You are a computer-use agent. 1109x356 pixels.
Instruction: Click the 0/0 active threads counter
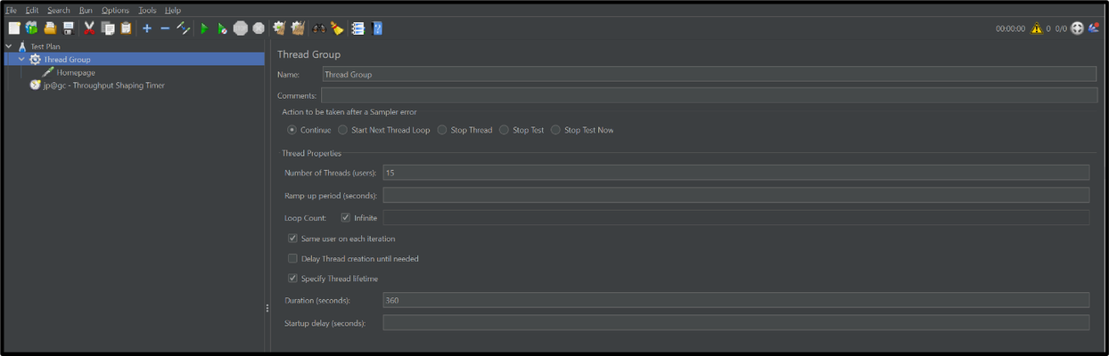[1061, 28]
